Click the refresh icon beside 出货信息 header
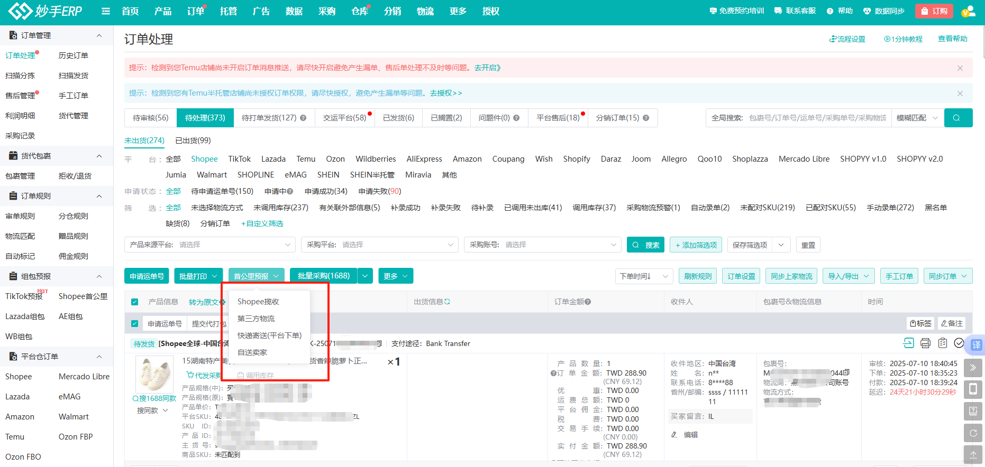Image resolution: width=985 pixels, height=467 pixels. [x=447, y=302]
